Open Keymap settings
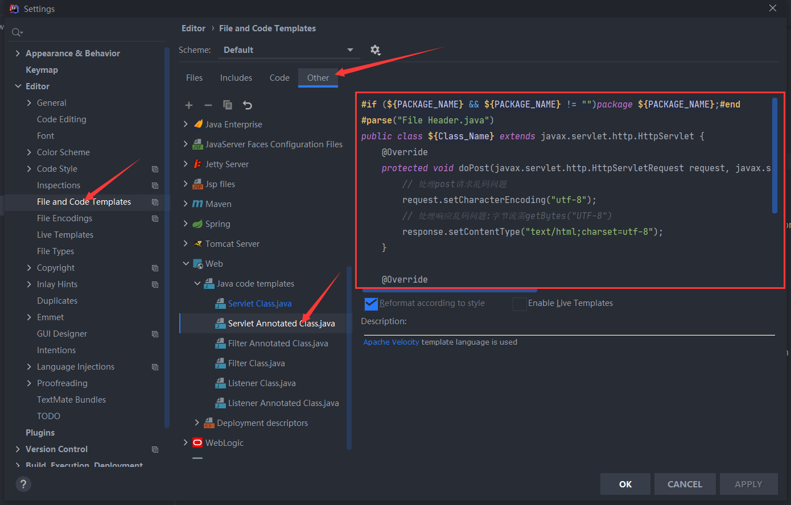 coord(42,70)
